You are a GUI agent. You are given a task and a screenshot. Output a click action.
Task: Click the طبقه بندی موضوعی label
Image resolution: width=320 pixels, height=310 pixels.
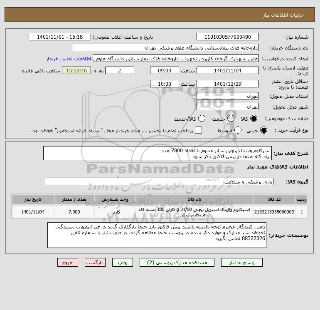tap(286, 119)
